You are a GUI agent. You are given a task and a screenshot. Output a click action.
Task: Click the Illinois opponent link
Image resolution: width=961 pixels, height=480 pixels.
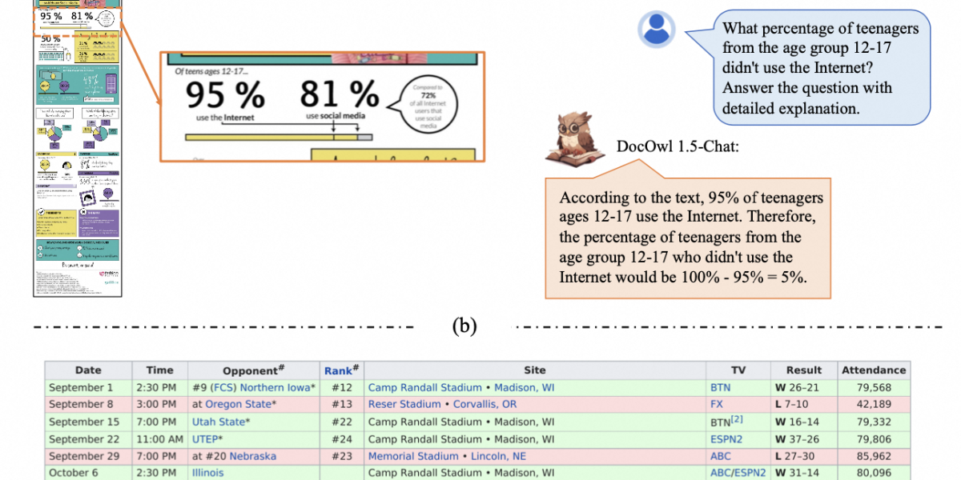pos(208,473)
